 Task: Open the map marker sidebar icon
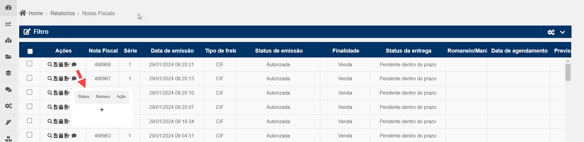tap(8, 40)
